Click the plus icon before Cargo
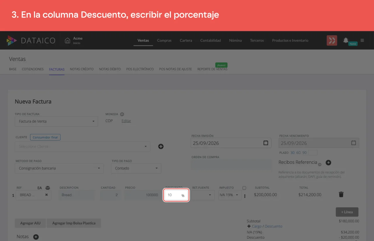Viewport: 374px width, 241px height. (x=249, y=226)
